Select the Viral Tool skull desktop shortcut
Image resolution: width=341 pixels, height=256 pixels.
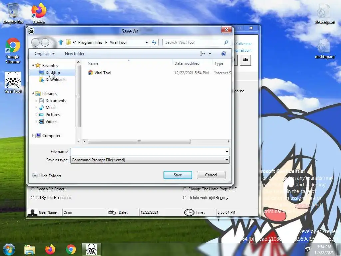tap(13, 82)
